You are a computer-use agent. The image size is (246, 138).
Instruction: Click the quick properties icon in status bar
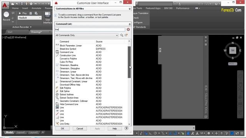pos(221,133)
